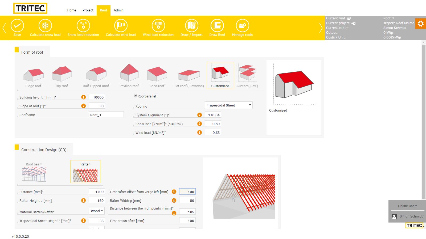
Task: Select Roof beam construction design
Action: click(34, 172)
